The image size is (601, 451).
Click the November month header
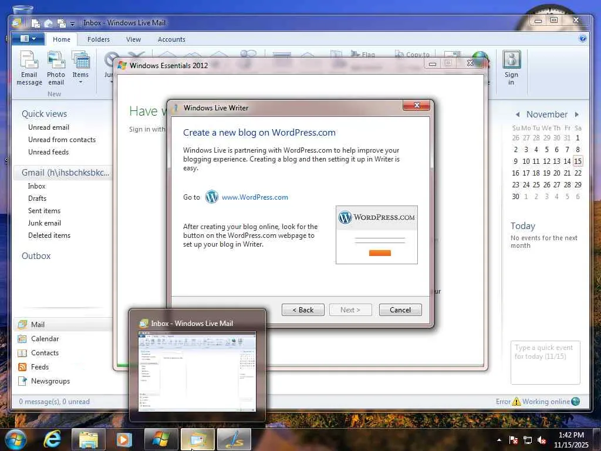tap(546, 115)
